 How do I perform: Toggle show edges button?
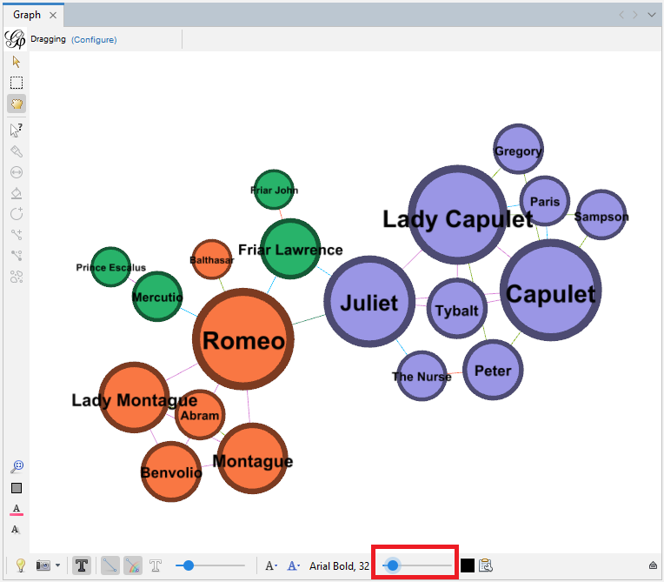pyautogui.click(x=110, y=565)
